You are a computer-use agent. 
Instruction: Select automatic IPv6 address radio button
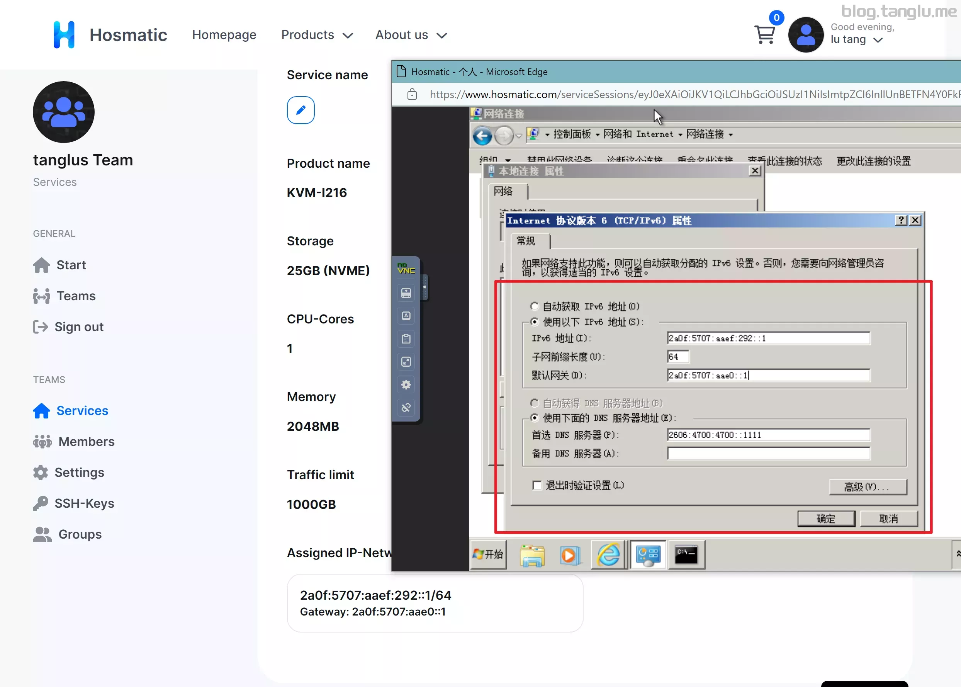tap(535, 306)
